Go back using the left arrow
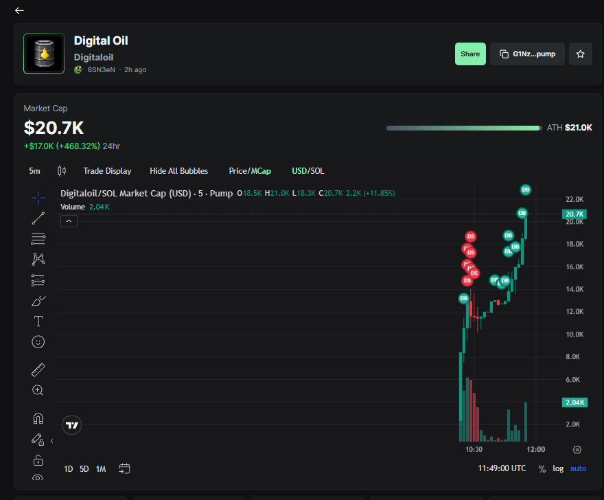This screenshot has height=500, width=604. click(19, 10)
